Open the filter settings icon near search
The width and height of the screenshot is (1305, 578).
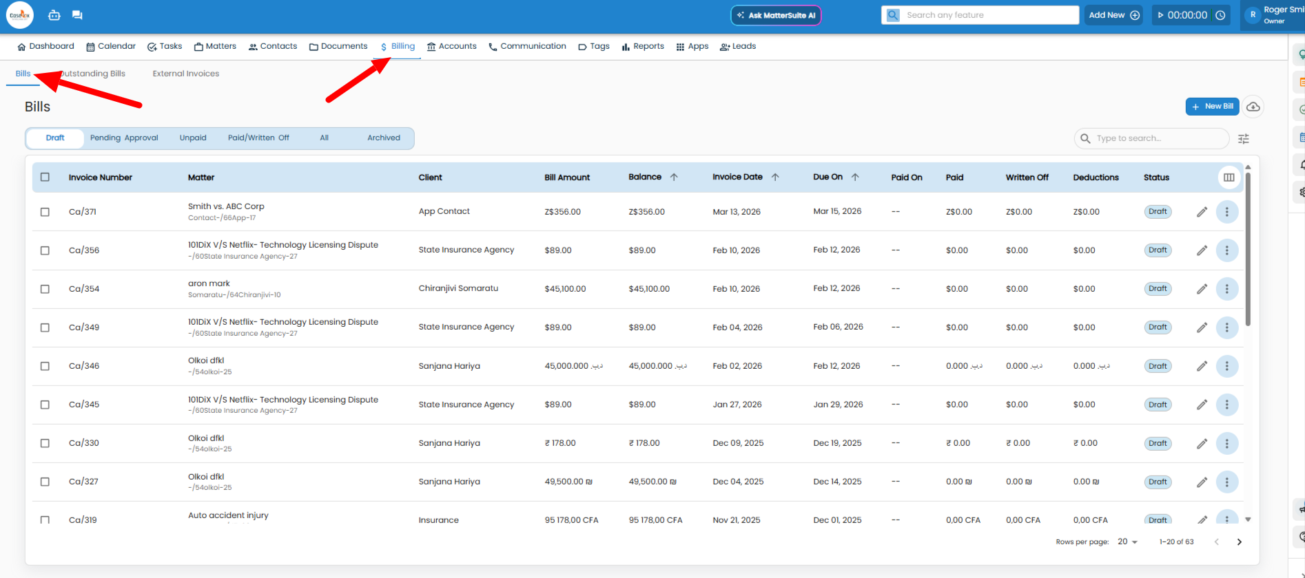(x=1244, y=139)
